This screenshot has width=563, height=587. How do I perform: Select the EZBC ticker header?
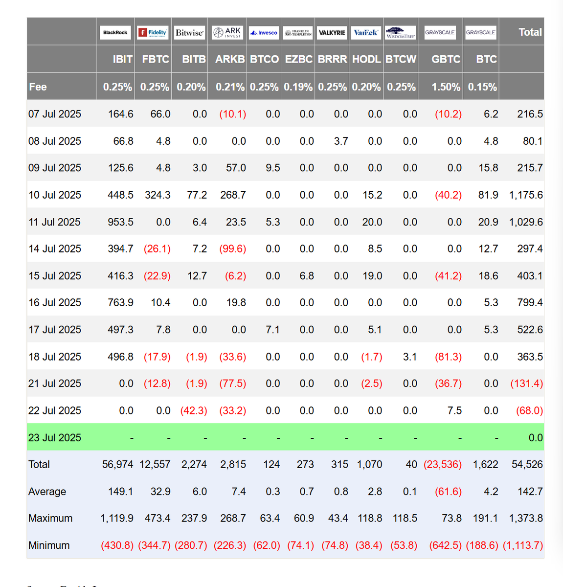tap(298, 59)
